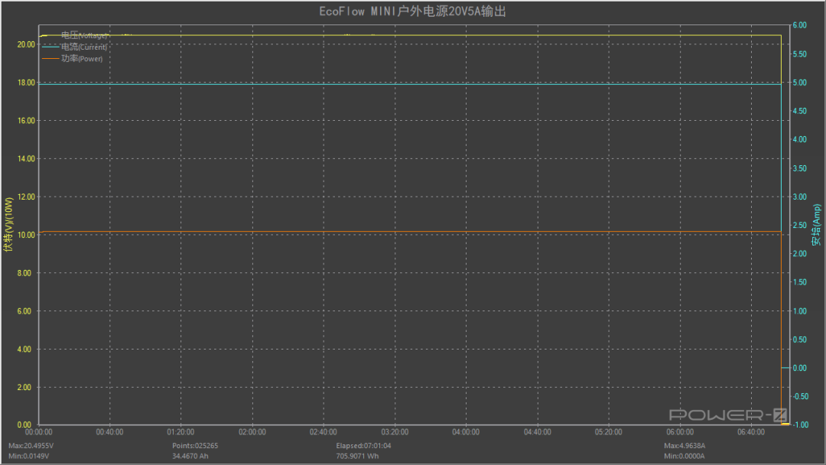Click the 0.00 tick on voltage axis
826x465 pixels.
coord(24,424)
